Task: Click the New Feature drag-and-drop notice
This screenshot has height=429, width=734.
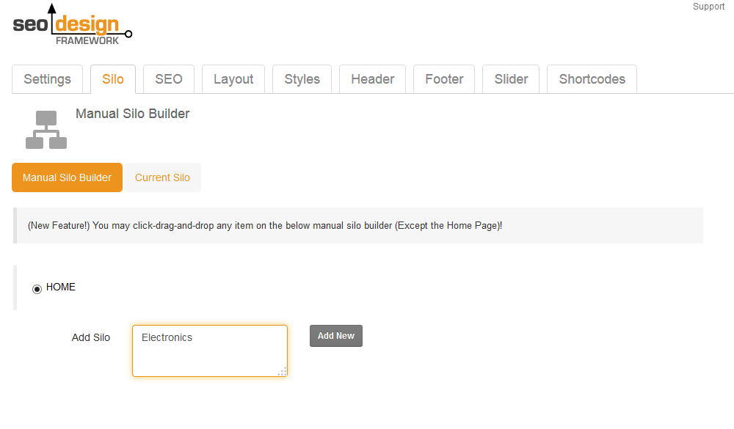Action: (358, 225)
